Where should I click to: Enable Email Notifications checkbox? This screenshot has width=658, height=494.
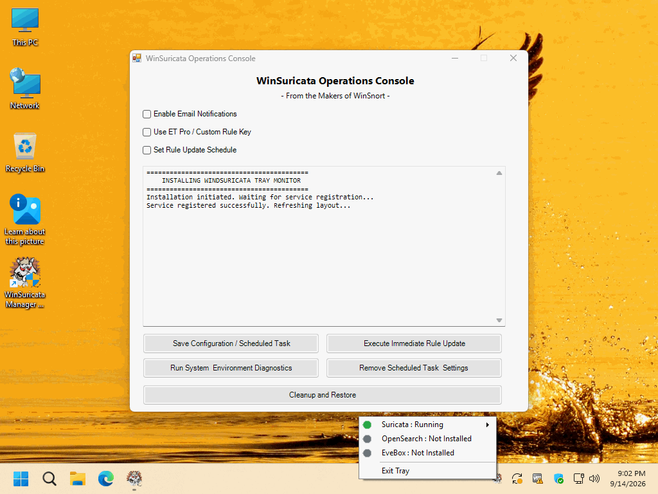(147, 114)
